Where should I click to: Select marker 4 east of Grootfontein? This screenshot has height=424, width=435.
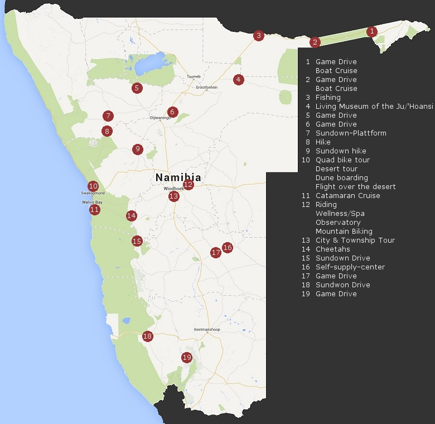pyautogui.click(x=239, y=80)
